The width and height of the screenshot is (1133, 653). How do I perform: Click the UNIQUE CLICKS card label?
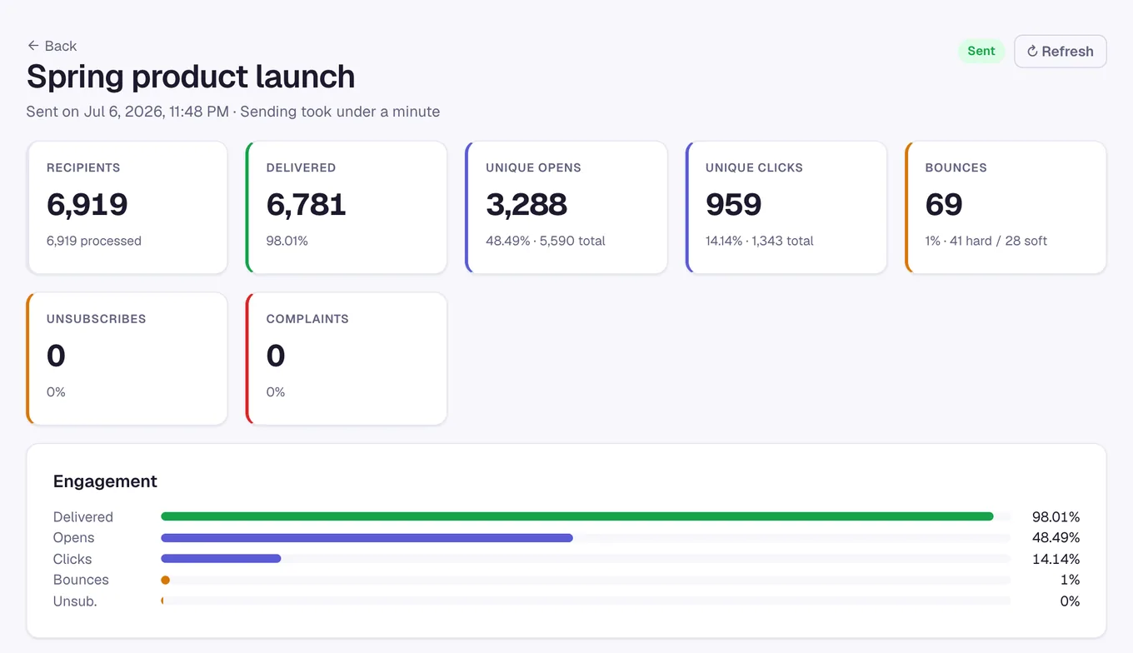[754, 167]
